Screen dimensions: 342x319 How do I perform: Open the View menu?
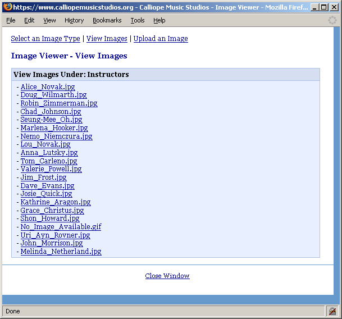(49, 20)
